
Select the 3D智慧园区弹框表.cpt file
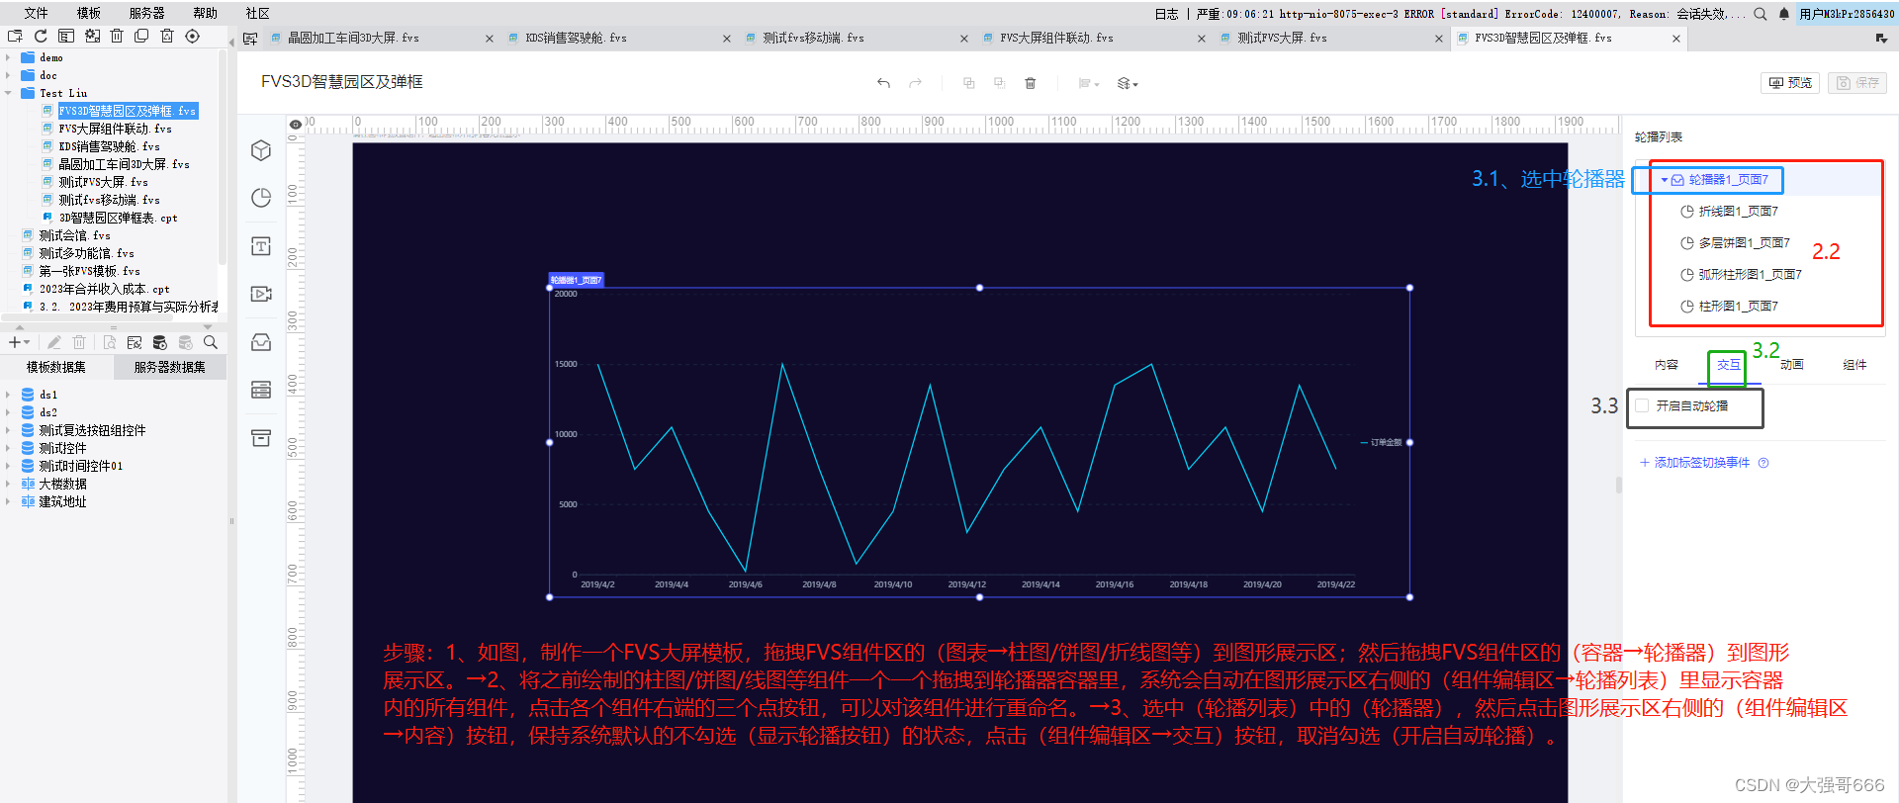tap(118, 218)
